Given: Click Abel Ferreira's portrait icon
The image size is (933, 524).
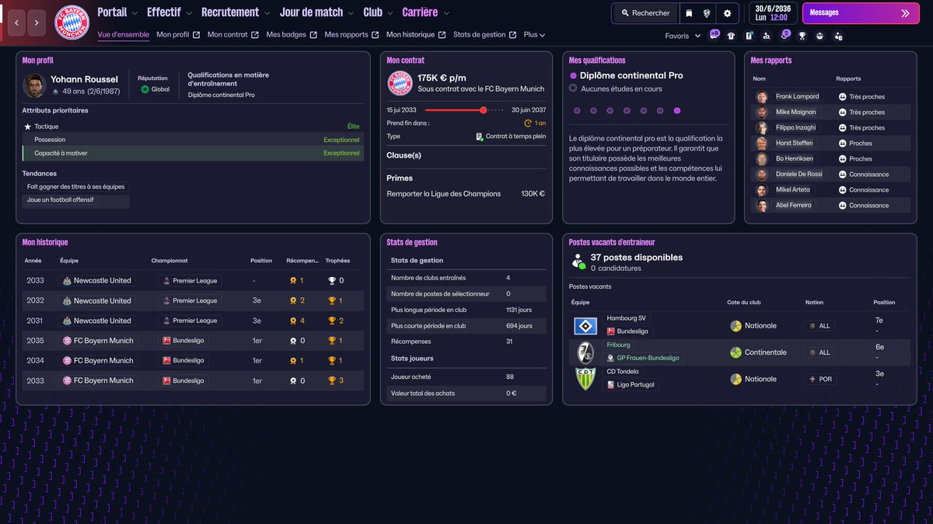Looking at the screenshot, I should [x=762, y=206].
